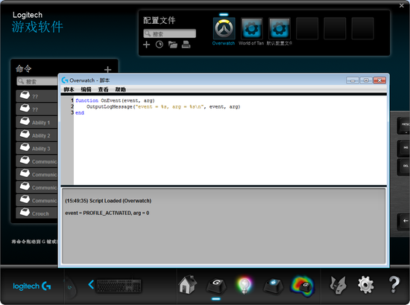Click the scan for games clock icon

(160, 45)
